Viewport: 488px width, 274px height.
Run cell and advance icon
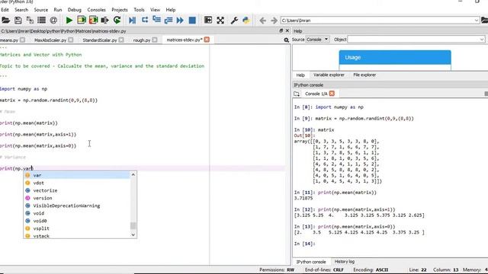click(x=93, y=21)
